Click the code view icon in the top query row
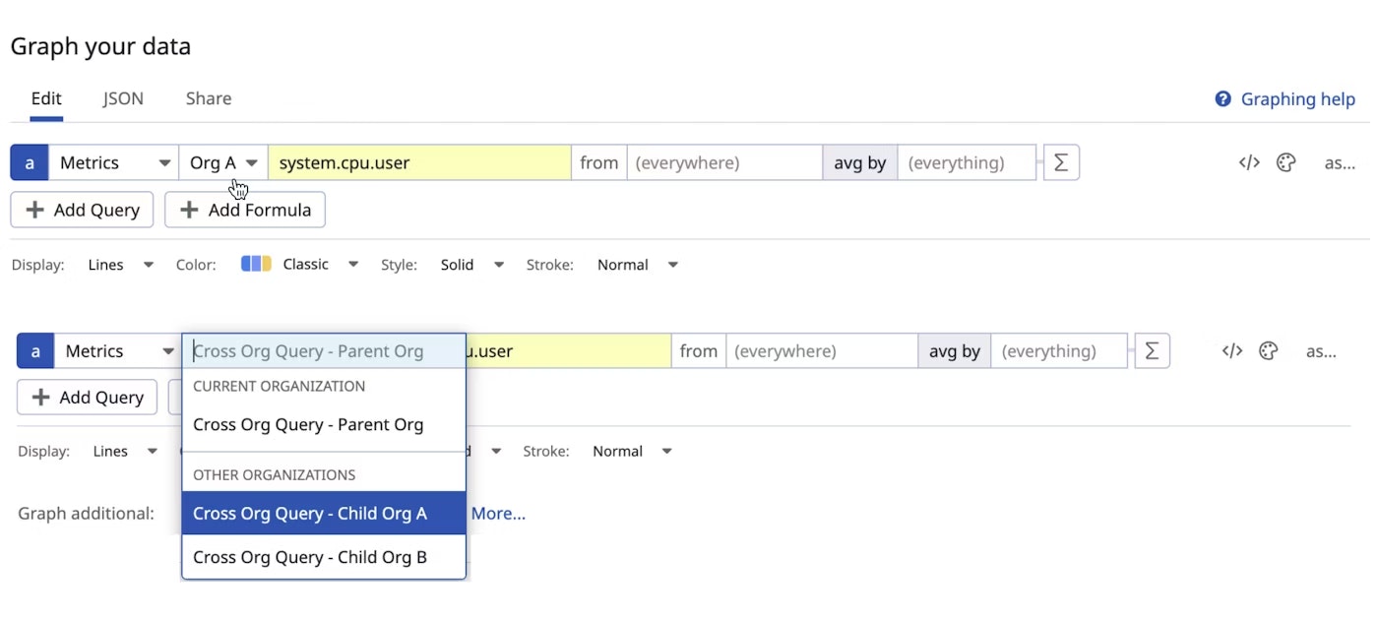This screenshot has height=619, width=1378. 1249,163
